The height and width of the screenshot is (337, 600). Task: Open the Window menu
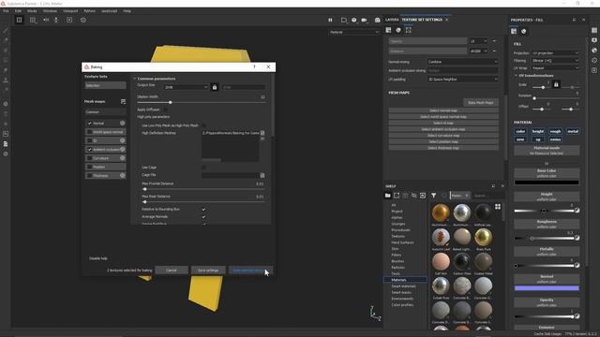[x=50, y=11]
